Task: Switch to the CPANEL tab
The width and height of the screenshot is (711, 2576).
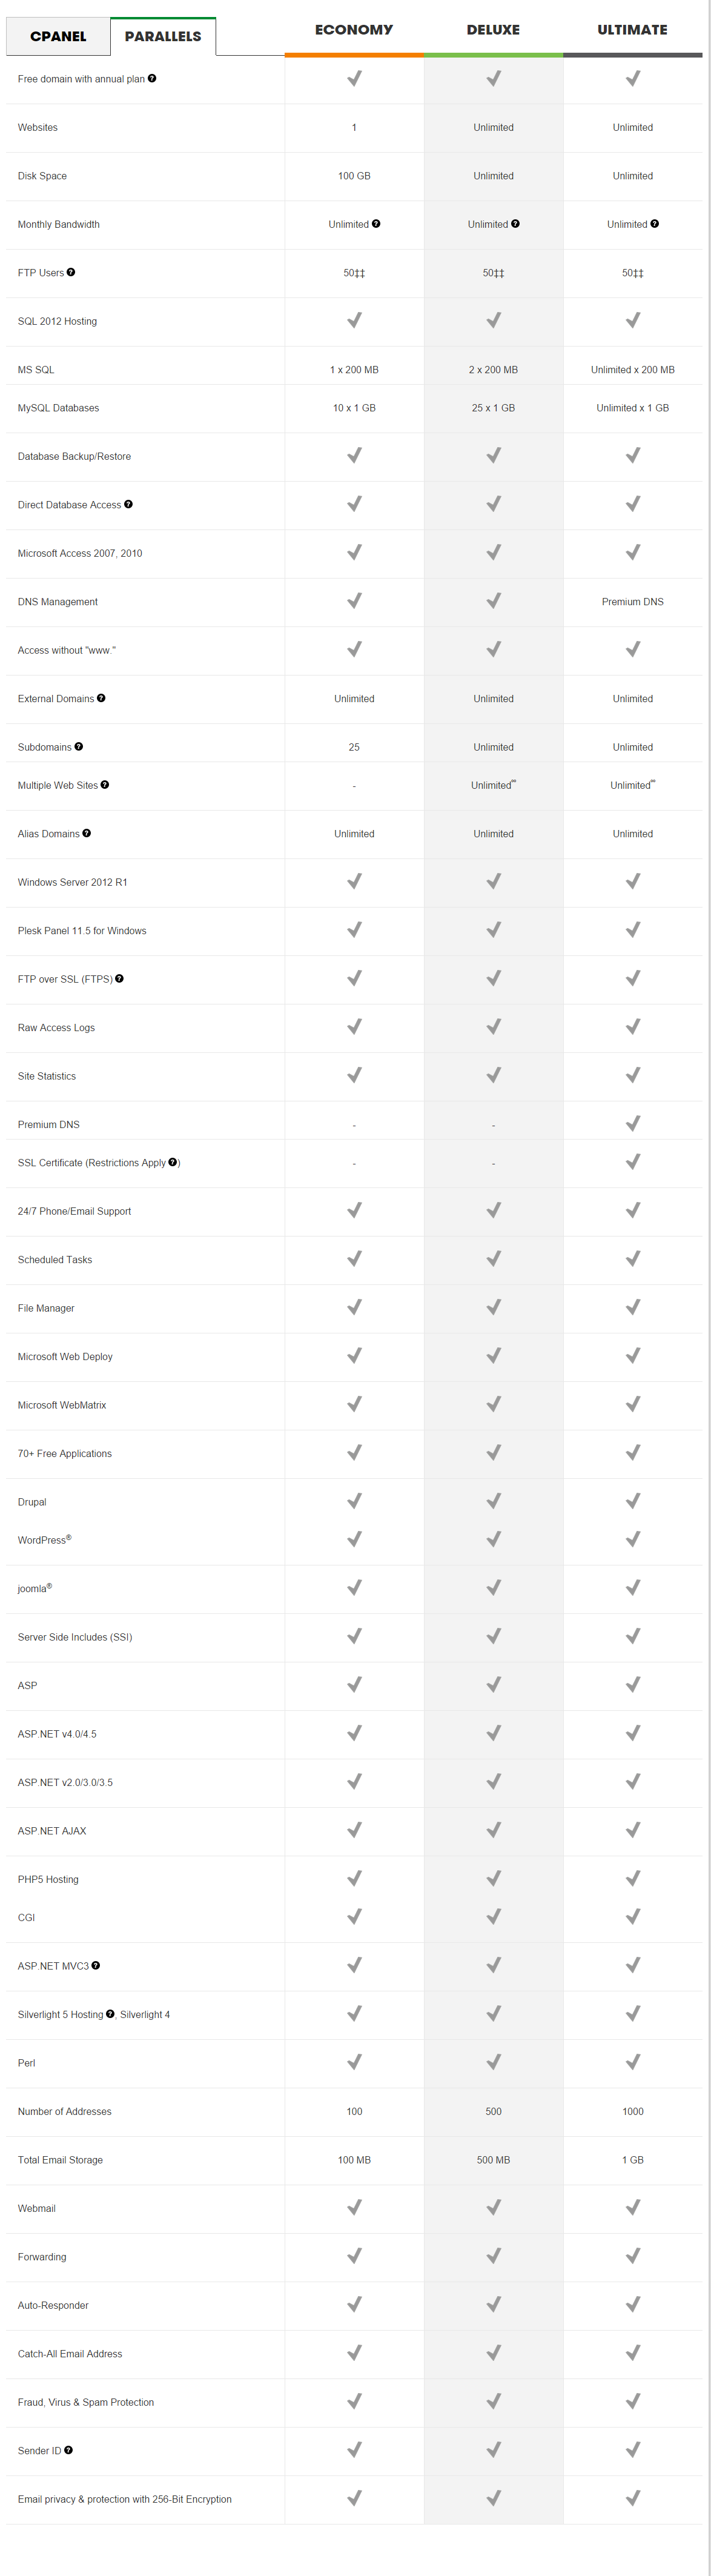Action: [58, 36]
